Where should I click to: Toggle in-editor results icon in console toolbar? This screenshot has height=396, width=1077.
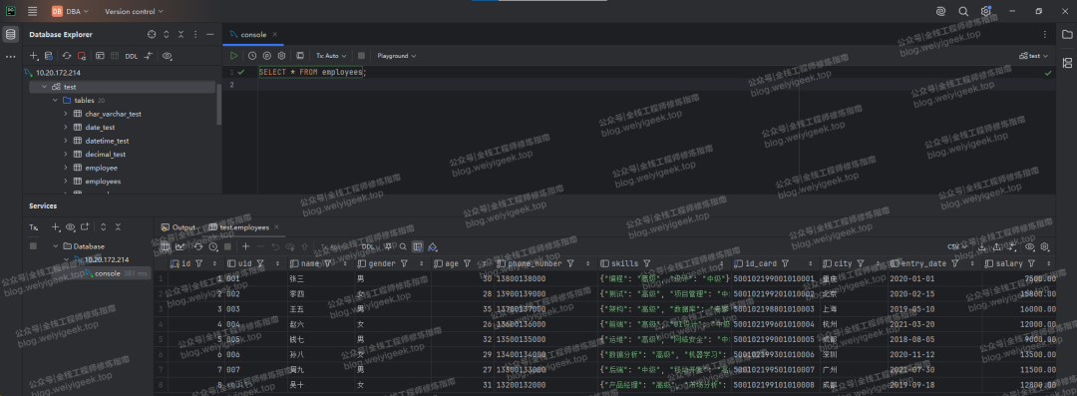point(299,56)
